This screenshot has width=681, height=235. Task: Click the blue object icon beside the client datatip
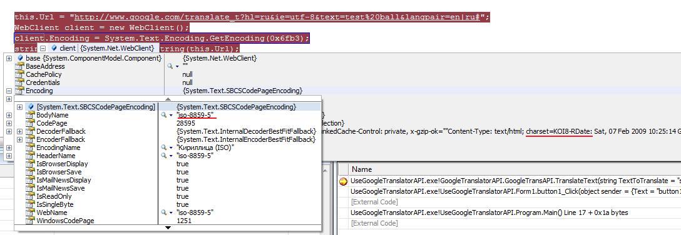click(54, 48)
